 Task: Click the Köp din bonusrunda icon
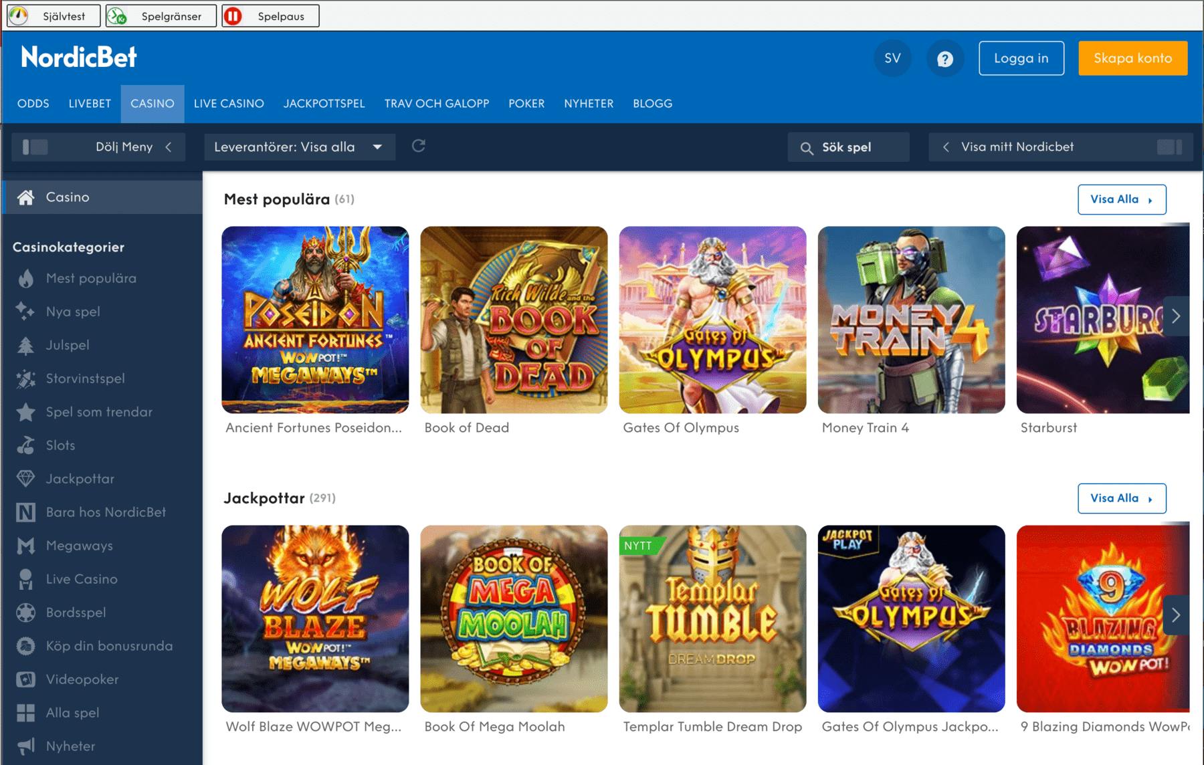pos(26,646)
